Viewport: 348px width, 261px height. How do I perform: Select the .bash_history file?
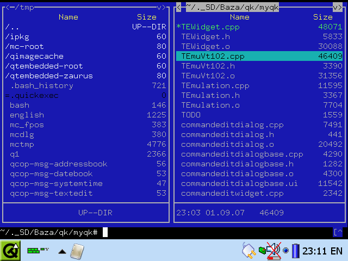point(86,86)
